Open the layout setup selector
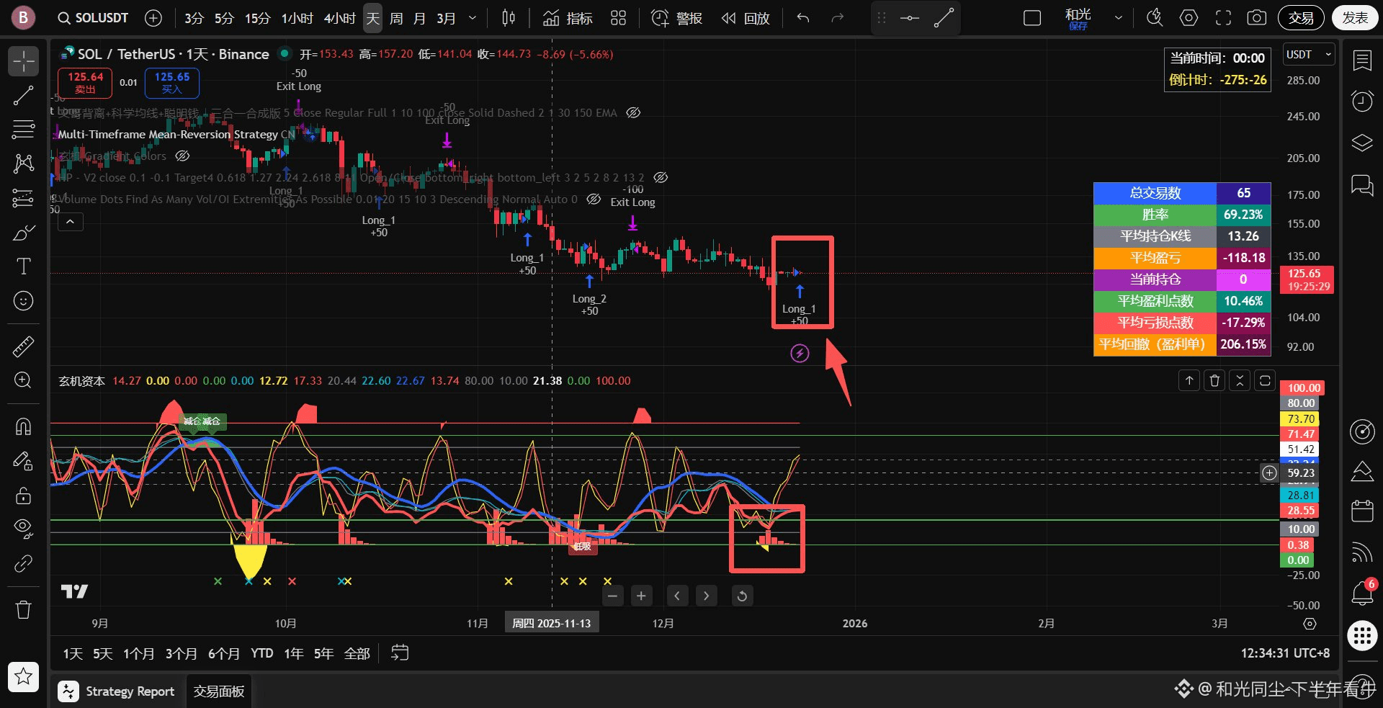 click(1032, 18)
